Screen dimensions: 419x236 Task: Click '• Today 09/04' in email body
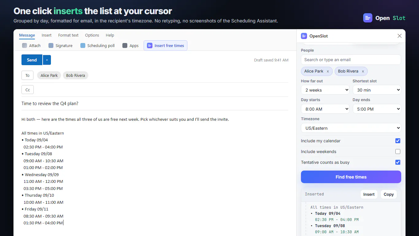point(35,140)
